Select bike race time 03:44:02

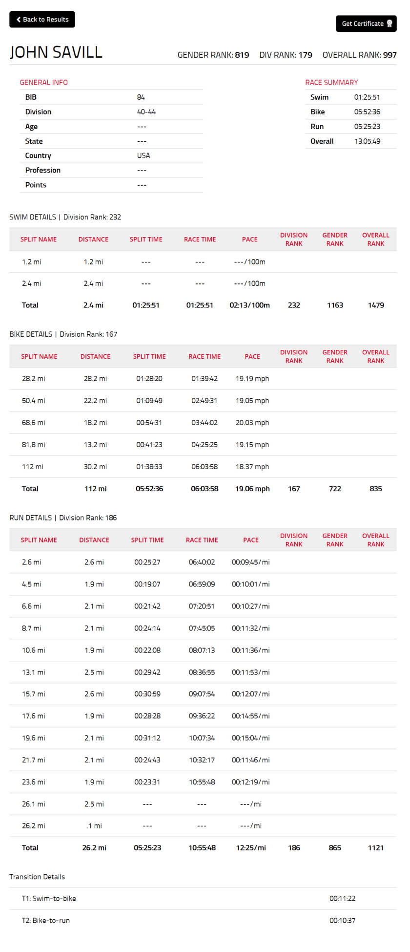[x=205, y=423]
